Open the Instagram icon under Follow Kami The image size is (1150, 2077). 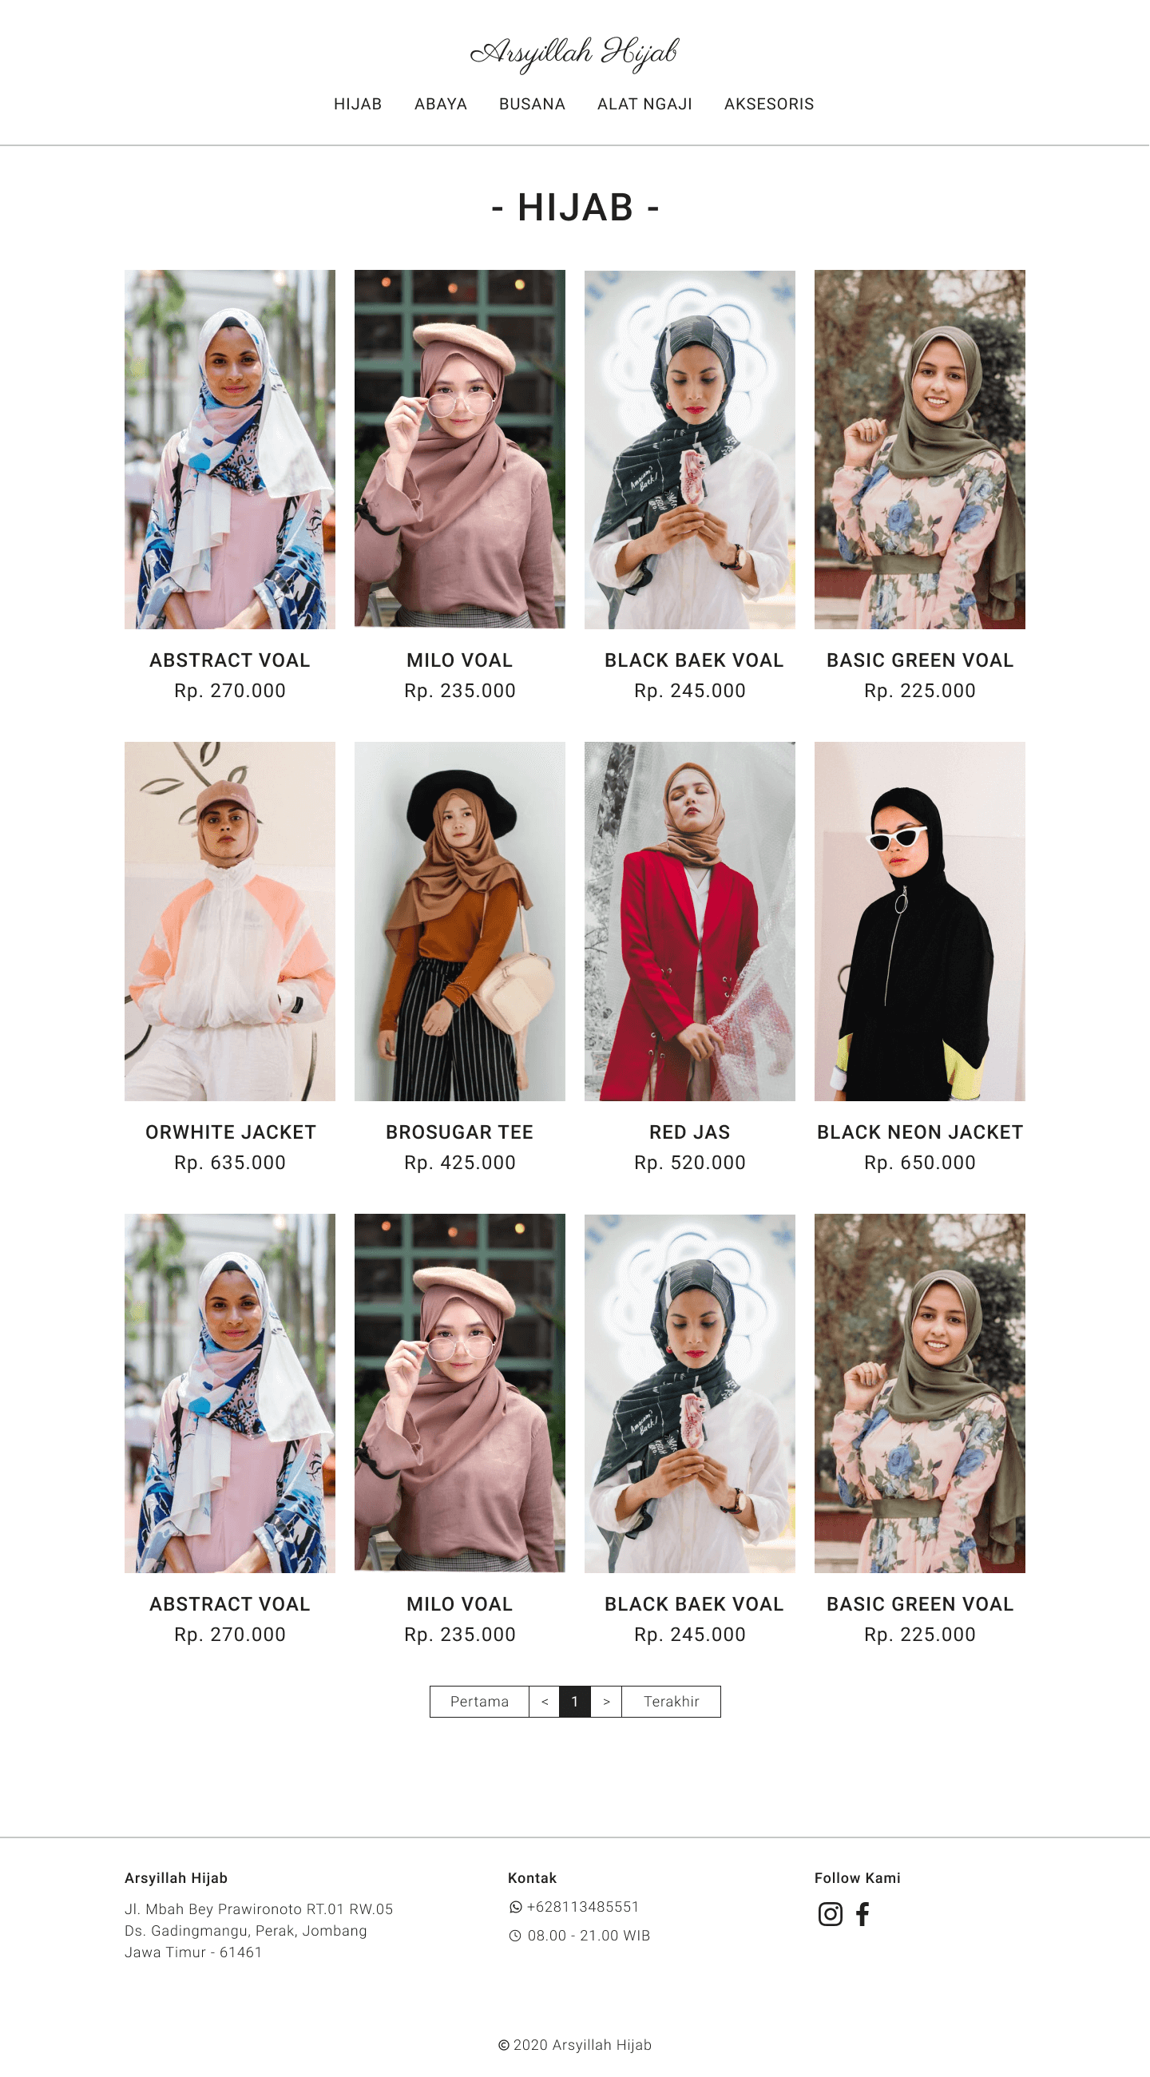pos(830,1913)
